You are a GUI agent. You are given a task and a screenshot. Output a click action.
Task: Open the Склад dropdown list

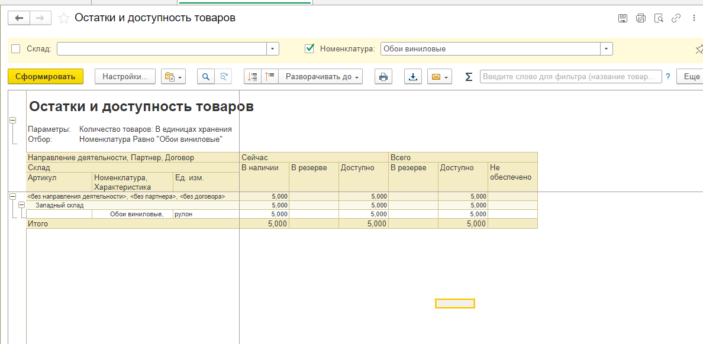273,49
